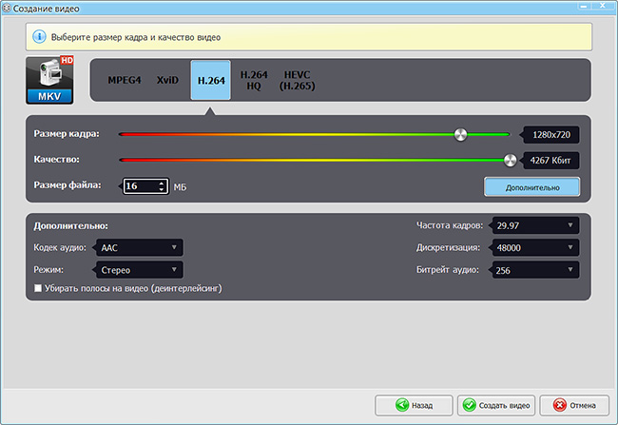Select the MPEG4 codec tab

[122, 82]
